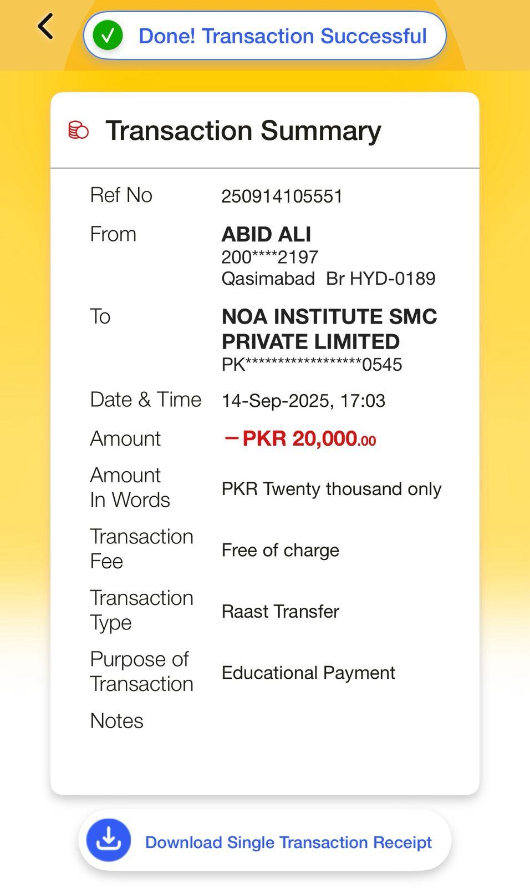Select reference number 250914105551
Image resolution: width=530 pixels, height=888 pixels.
(x=282, y=196)
